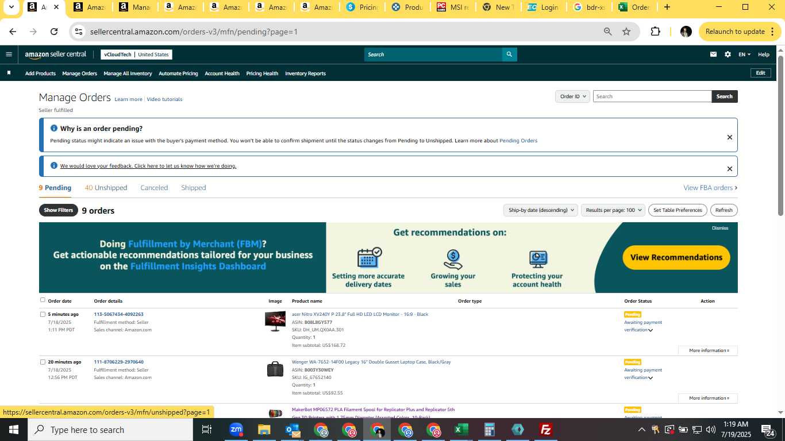Click the Show Filters button
785x441 pixels.
[x=59, y=210]
